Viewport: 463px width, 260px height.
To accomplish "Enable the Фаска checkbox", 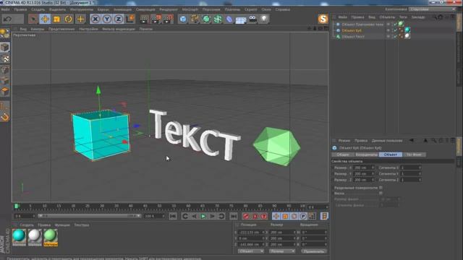I will [381, 194].
